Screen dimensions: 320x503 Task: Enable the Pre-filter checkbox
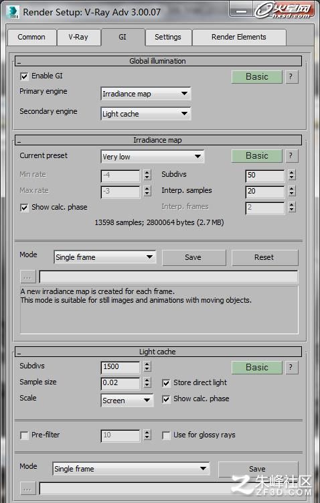pos(24,435)
